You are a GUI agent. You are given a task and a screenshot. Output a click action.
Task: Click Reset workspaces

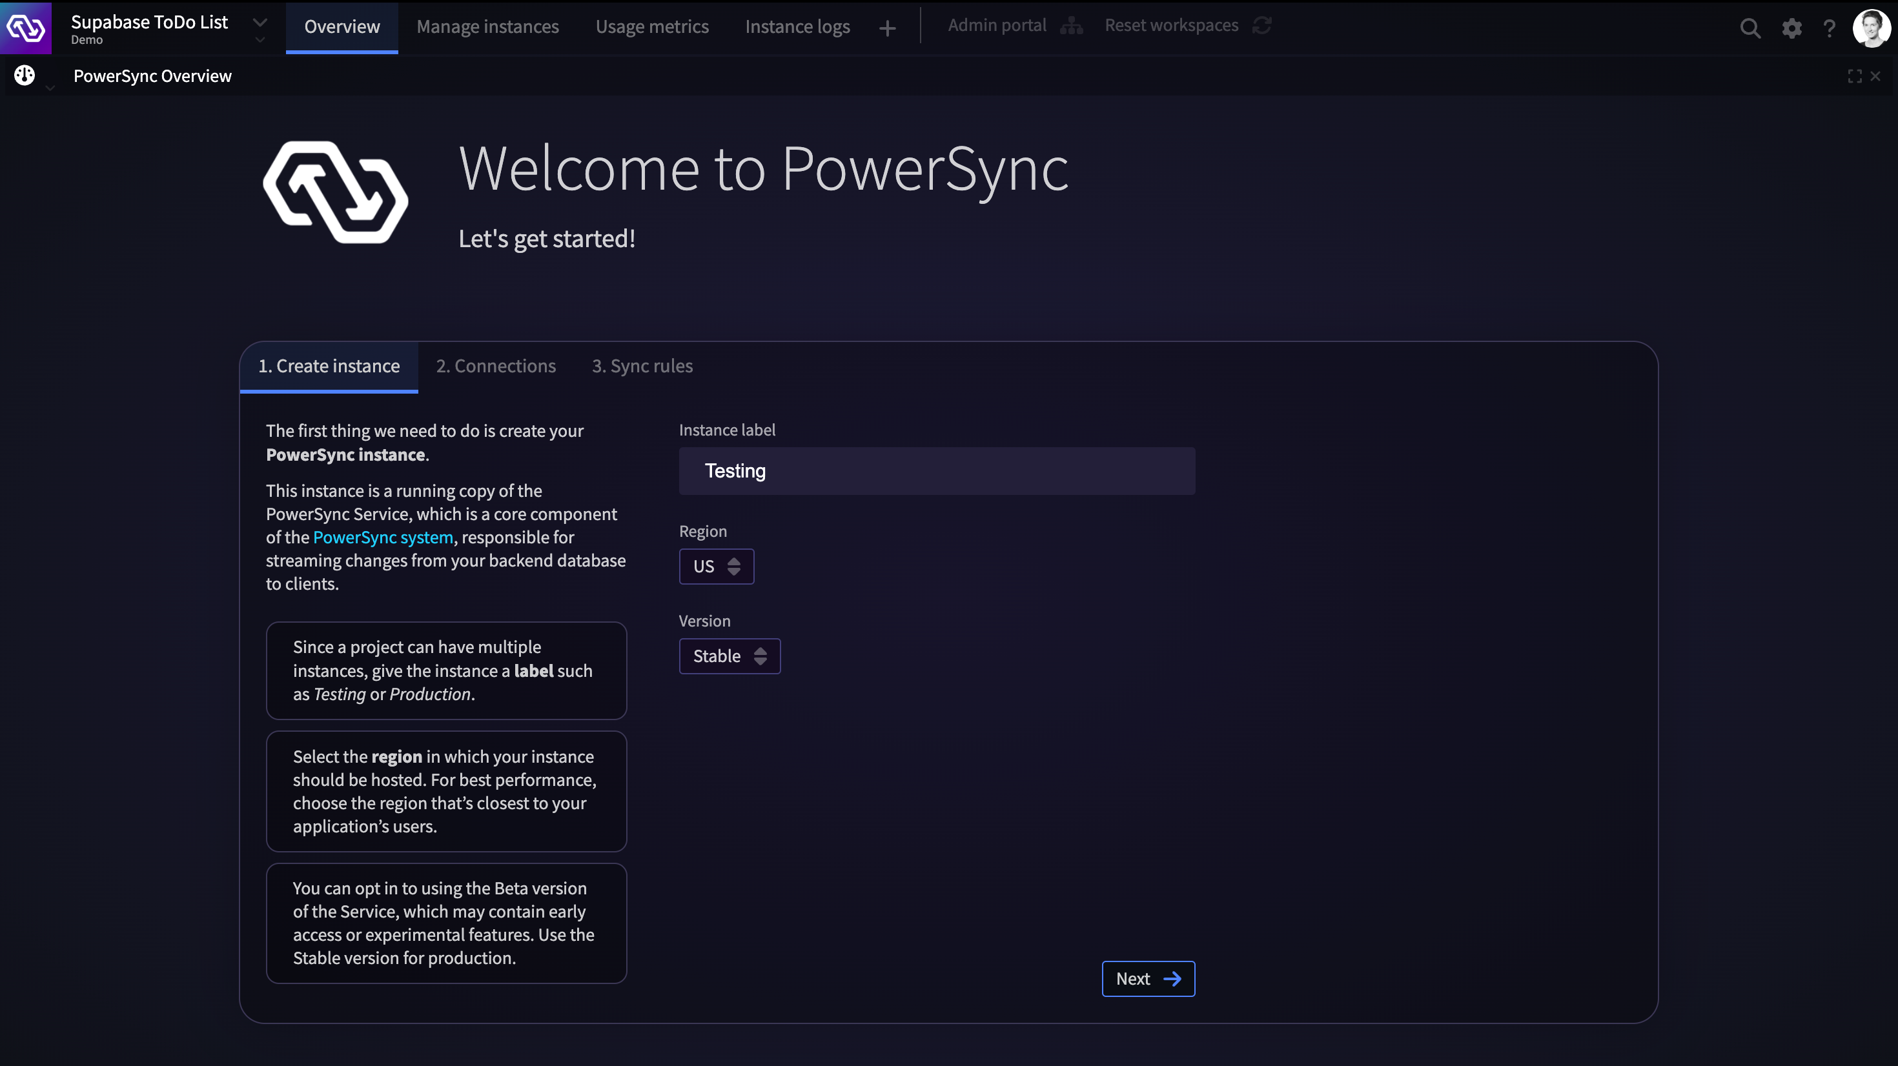point(1172,26)
